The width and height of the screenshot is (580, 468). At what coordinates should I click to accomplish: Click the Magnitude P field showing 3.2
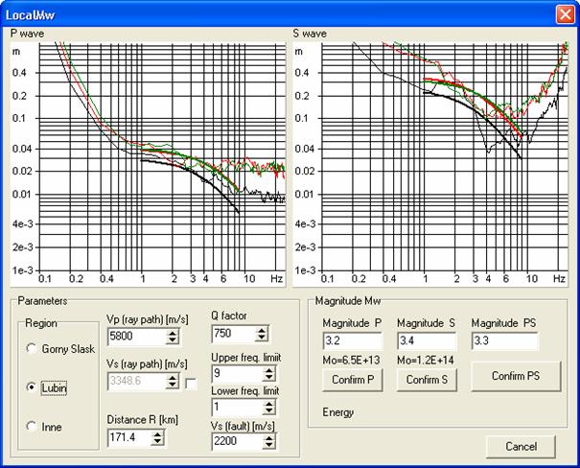(x=353, y=341)
